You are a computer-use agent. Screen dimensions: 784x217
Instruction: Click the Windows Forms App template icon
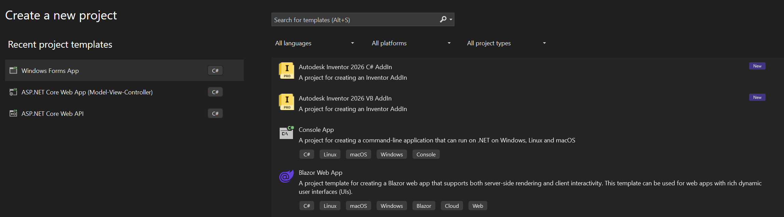pyautogui.click(x=13, y=71)
